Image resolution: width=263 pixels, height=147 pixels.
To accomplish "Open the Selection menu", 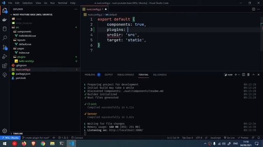I will 28,3.
